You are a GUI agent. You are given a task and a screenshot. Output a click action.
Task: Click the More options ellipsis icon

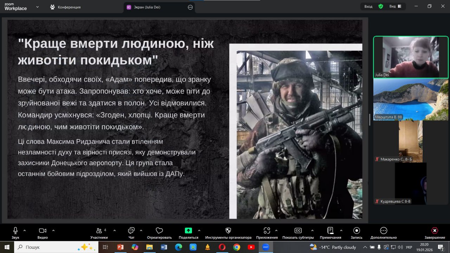point(384,231)
